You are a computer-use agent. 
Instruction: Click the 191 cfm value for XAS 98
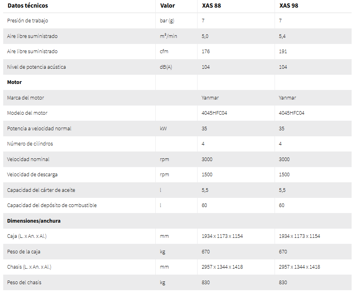point(283,52)
